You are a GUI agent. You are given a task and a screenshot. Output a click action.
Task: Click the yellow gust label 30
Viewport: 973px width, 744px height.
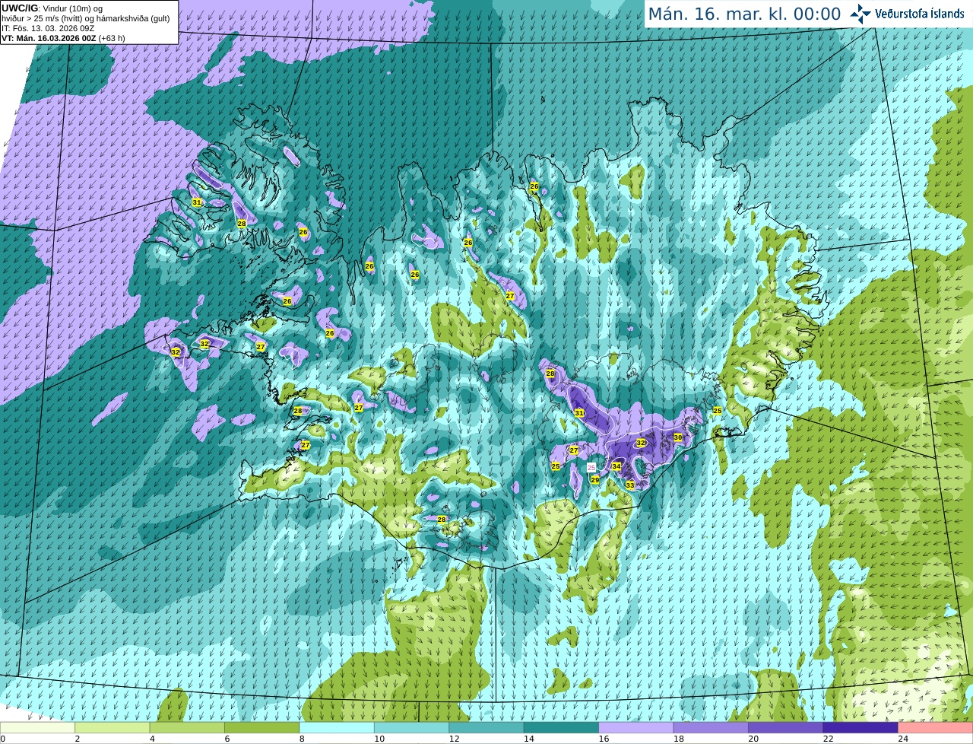coord(678,437)
